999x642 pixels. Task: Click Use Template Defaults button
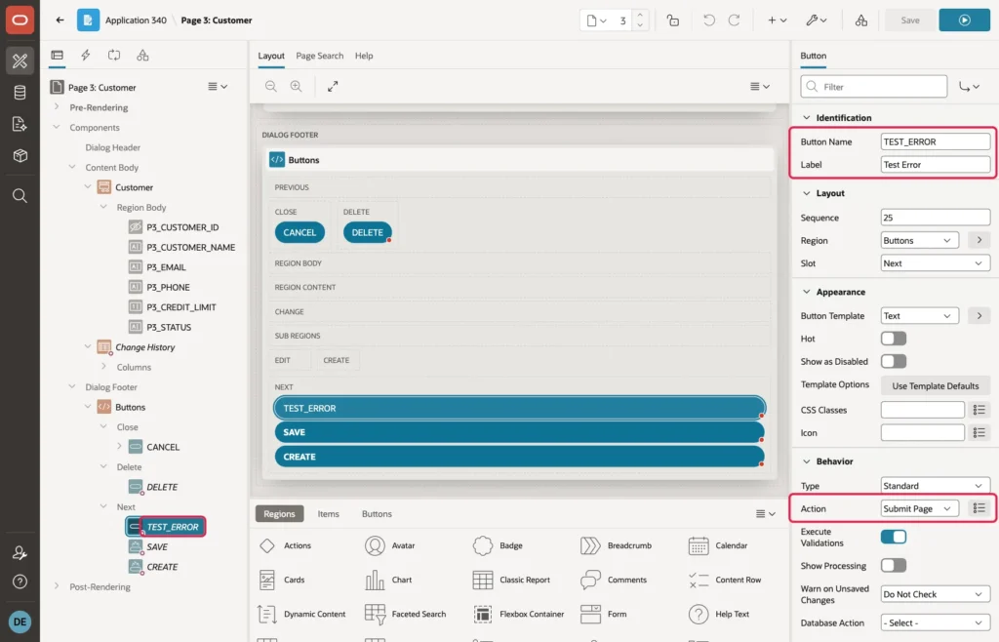click(x=935, y=386)
